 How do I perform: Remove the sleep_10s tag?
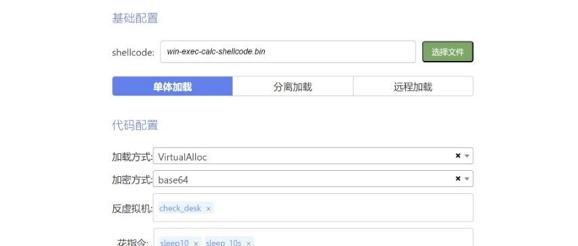click(x=249, y=243)
